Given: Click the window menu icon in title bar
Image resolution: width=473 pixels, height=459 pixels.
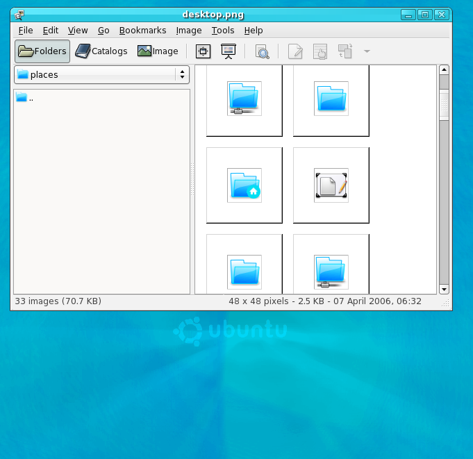Looking at the screenshot, I should click(x=19, y=15).
